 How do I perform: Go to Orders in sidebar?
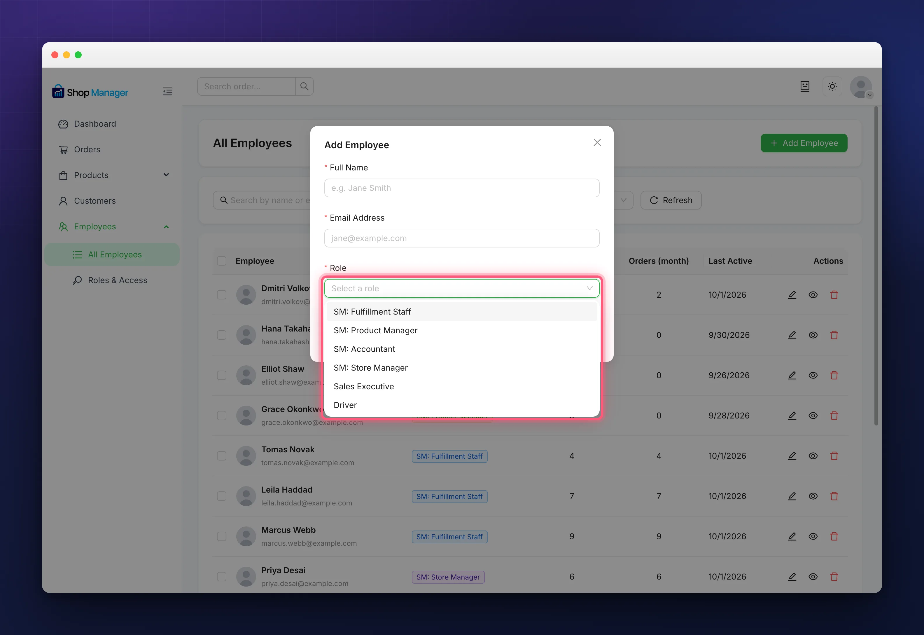click(x=113, y=150)
